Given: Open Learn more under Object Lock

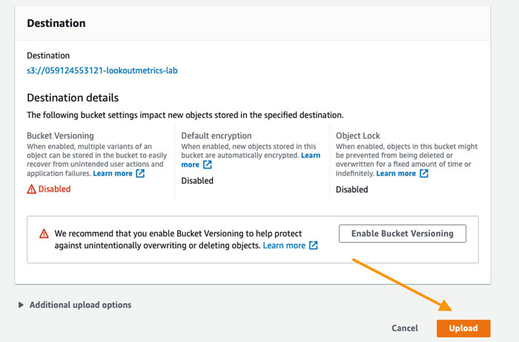Looking at the screenshot, I should click(x=396, y=173).
